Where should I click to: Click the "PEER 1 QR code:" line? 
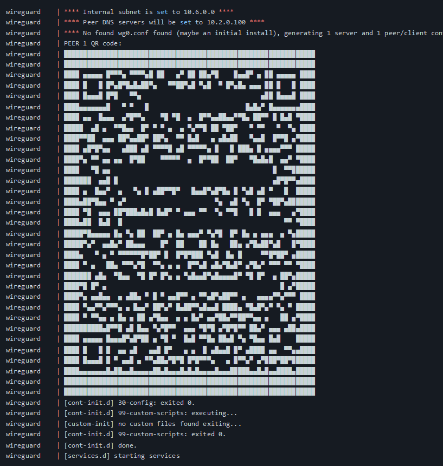coord(93,43)
